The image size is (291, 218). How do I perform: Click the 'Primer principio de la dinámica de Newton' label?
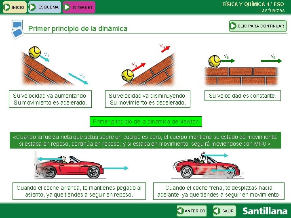[145, 122]
